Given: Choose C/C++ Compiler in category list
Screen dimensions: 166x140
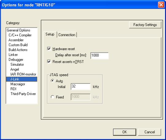Looking at the screenshot, I should [x=20, y=35].
